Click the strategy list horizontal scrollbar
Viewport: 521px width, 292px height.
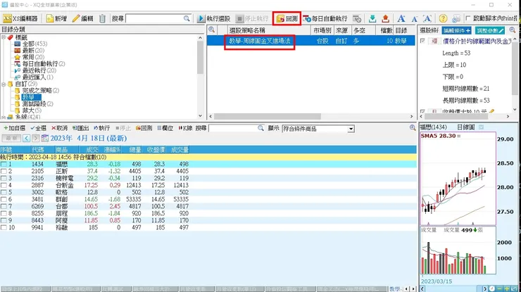coord(267,116)
